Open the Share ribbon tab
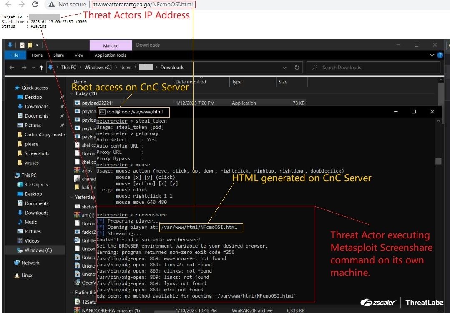The height and width of the screenshot is (313, 450). pyautogui.click(x=58, y=55)
